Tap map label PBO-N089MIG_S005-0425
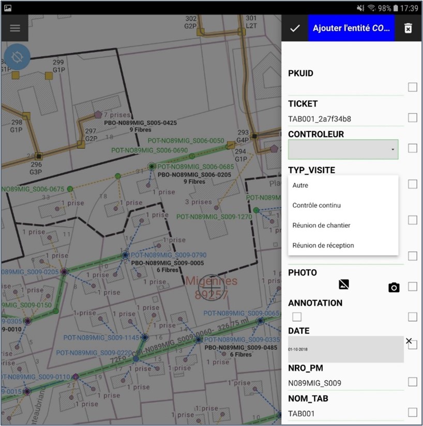Viewport: 423px width, 426px height. (x=140, y=123)
